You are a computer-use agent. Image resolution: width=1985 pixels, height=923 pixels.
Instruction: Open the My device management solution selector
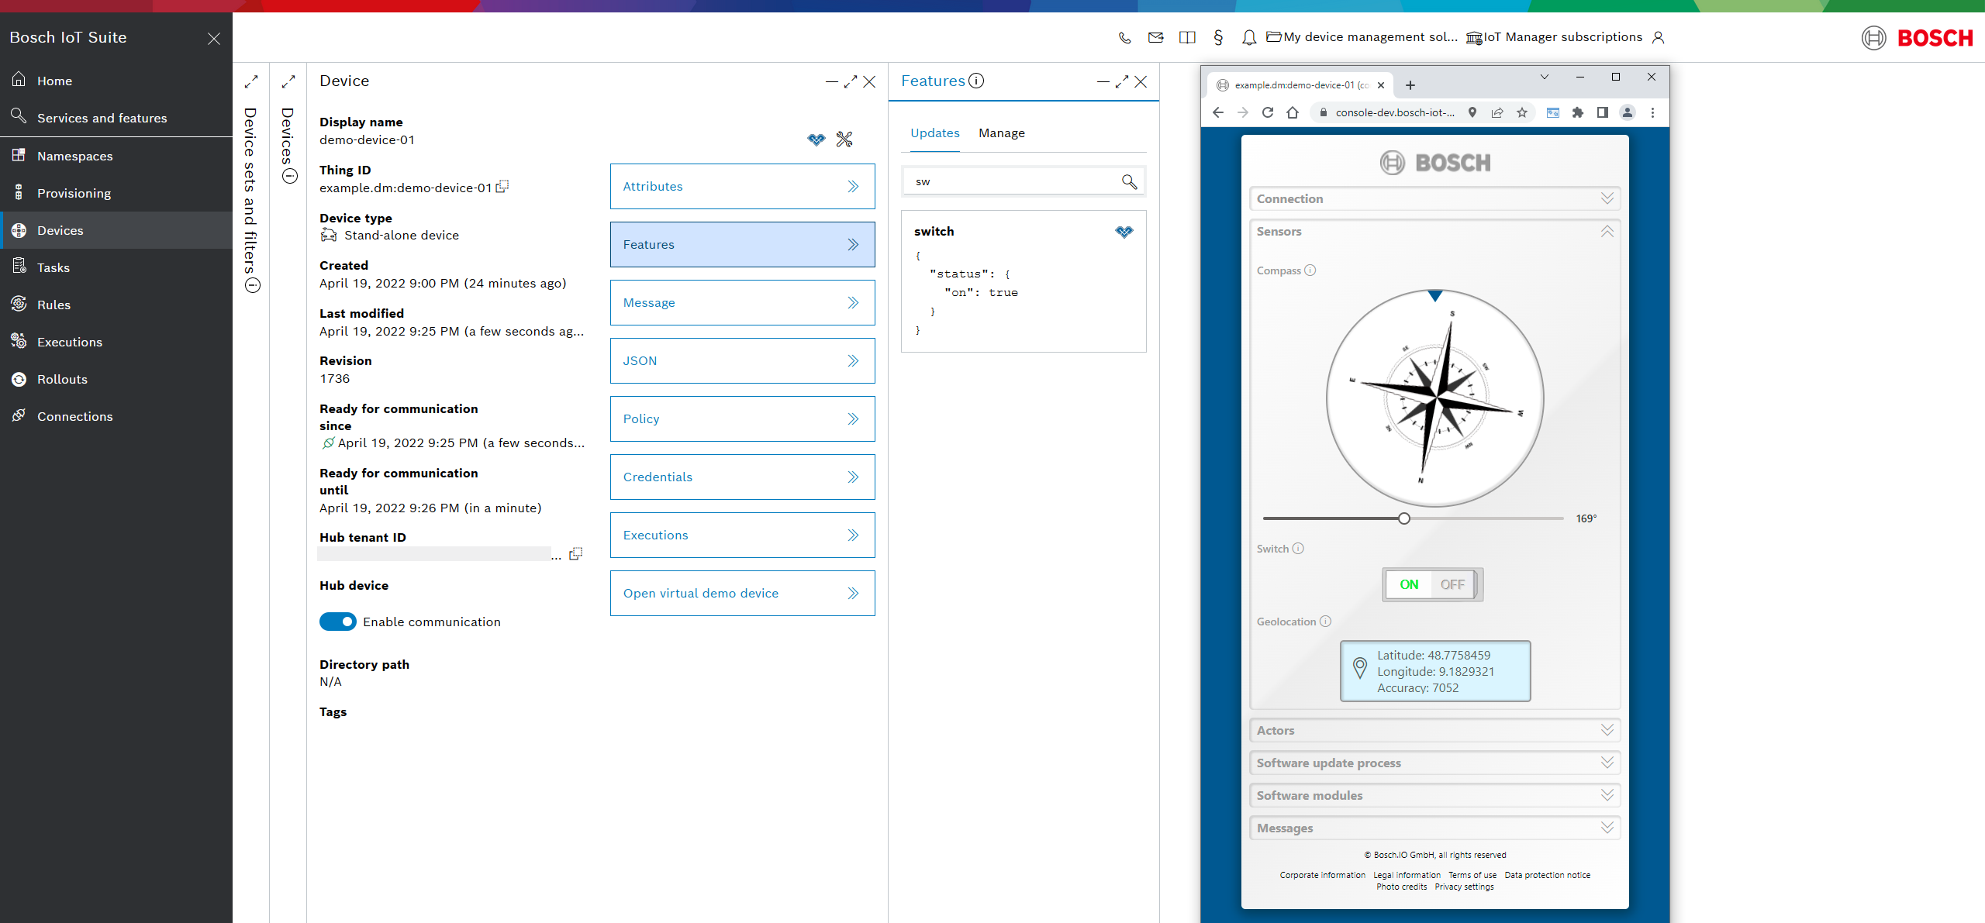point(1362,37)
